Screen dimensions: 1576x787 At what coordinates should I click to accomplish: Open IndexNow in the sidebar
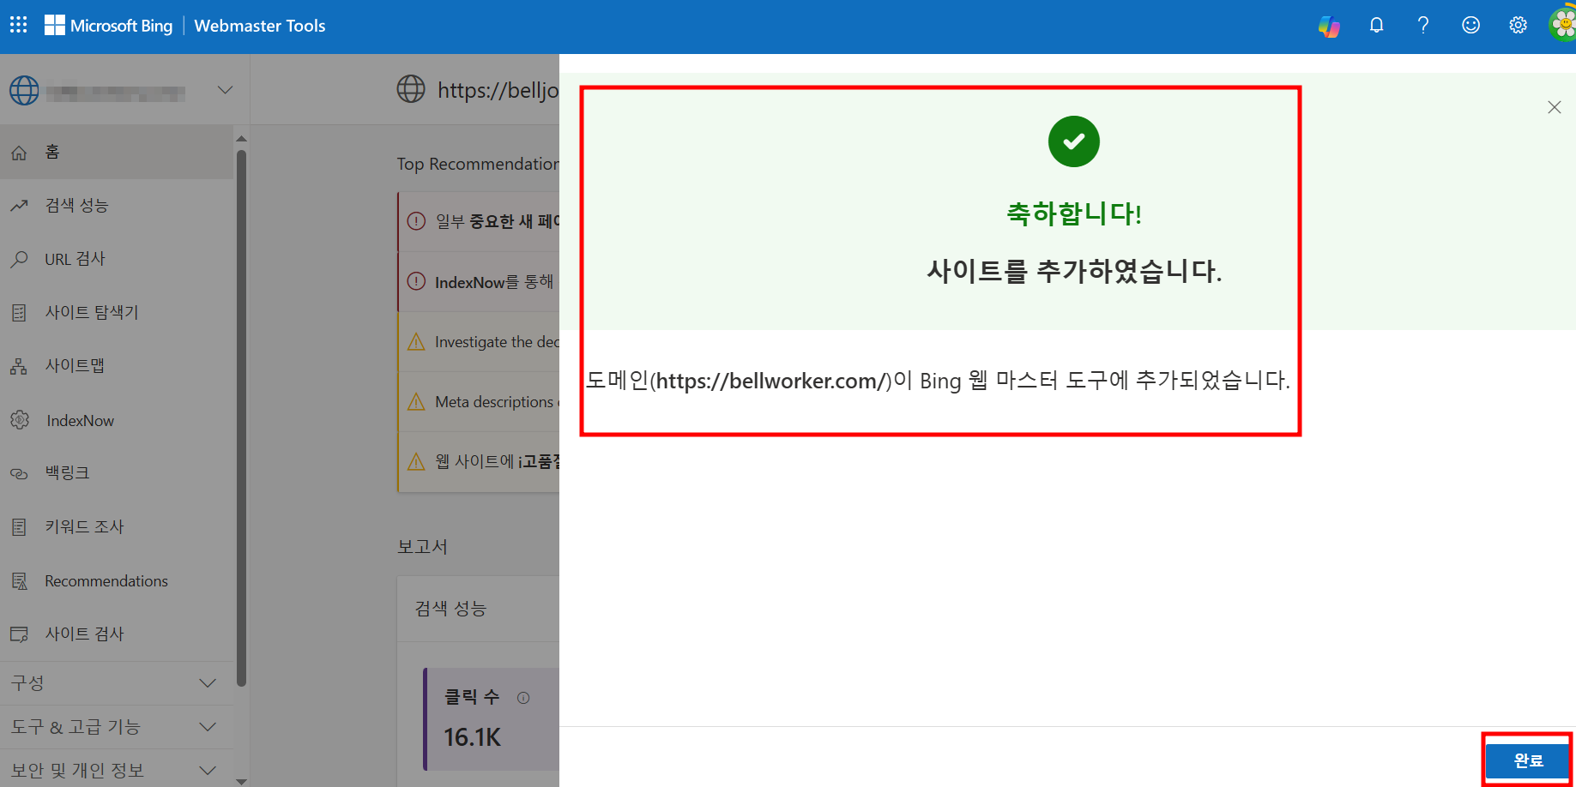pos(117,420)
